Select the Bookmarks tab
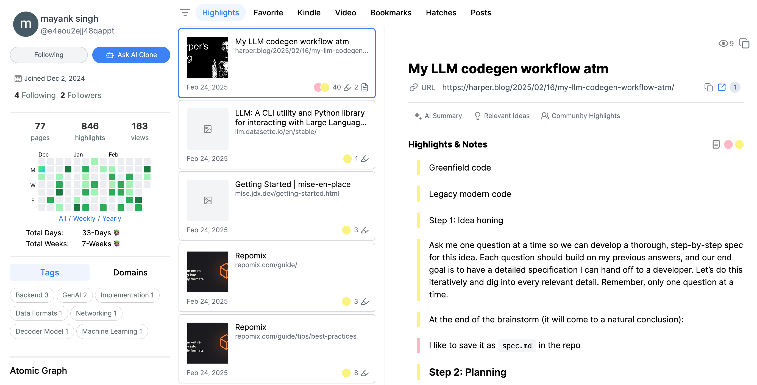This screenshot has width=757, height=385. 391,13
